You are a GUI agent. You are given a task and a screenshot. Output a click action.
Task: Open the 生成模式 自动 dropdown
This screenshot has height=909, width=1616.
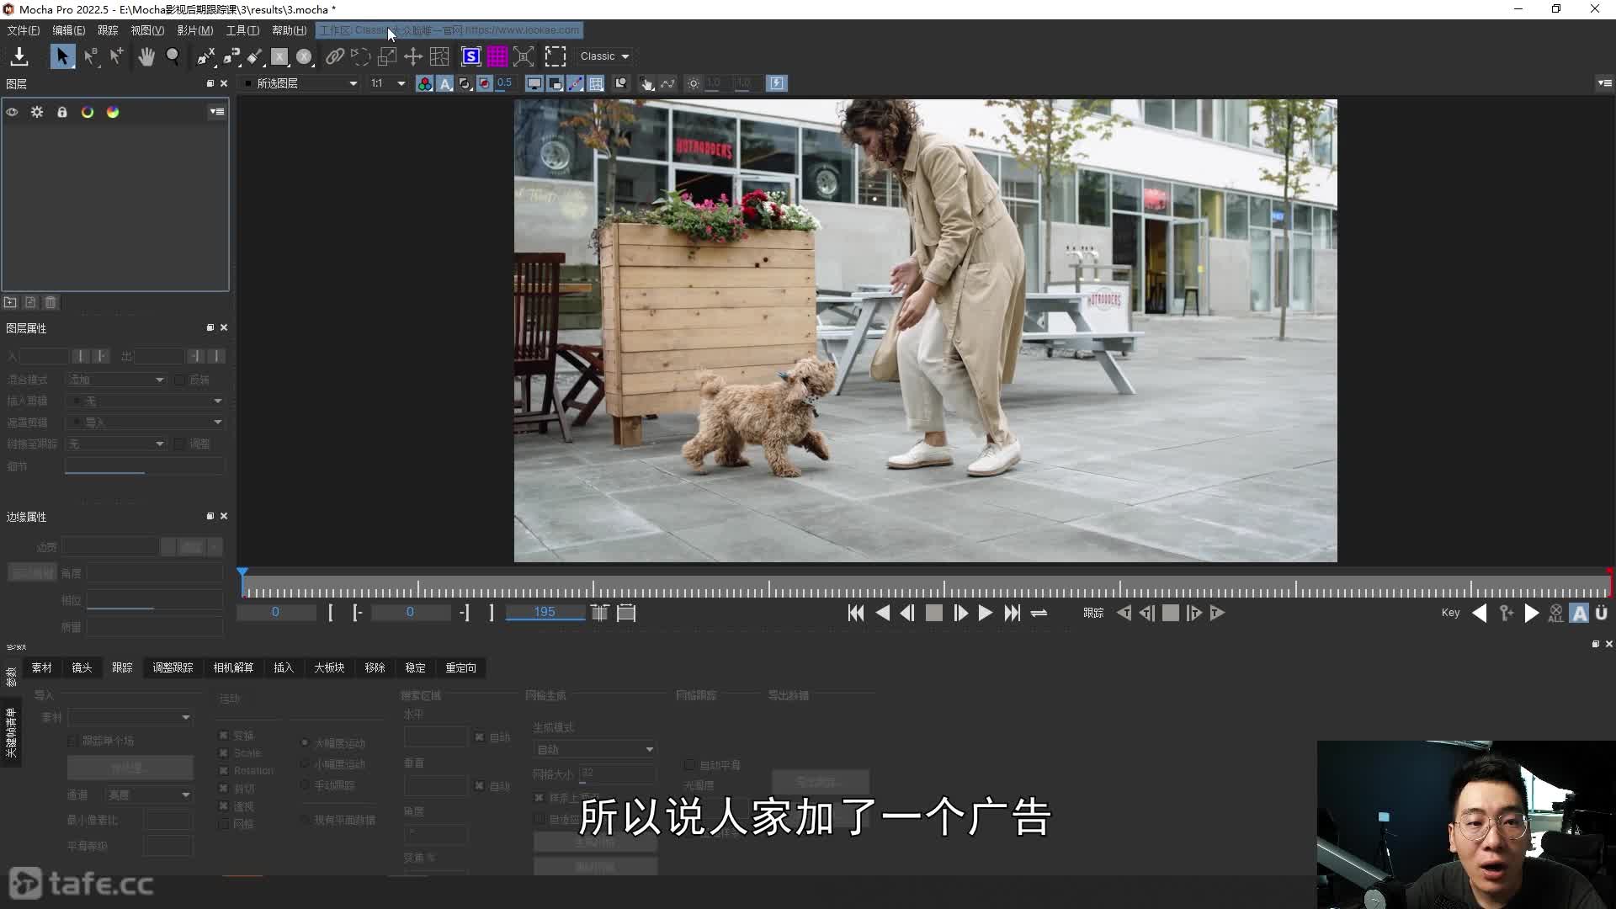(594, 749)
